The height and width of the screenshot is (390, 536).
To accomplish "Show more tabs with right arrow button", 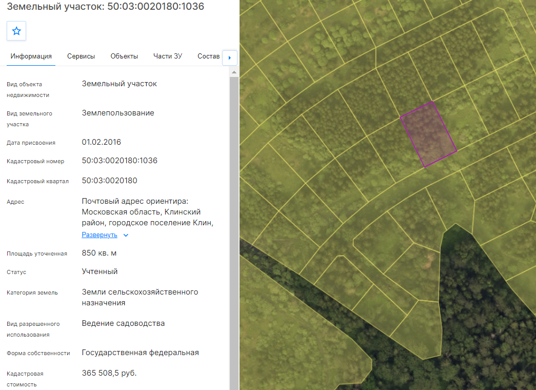I will tap(230, 58).
